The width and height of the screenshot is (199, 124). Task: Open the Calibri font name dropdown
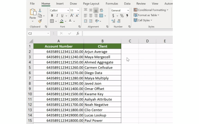[x=68, y=10]
